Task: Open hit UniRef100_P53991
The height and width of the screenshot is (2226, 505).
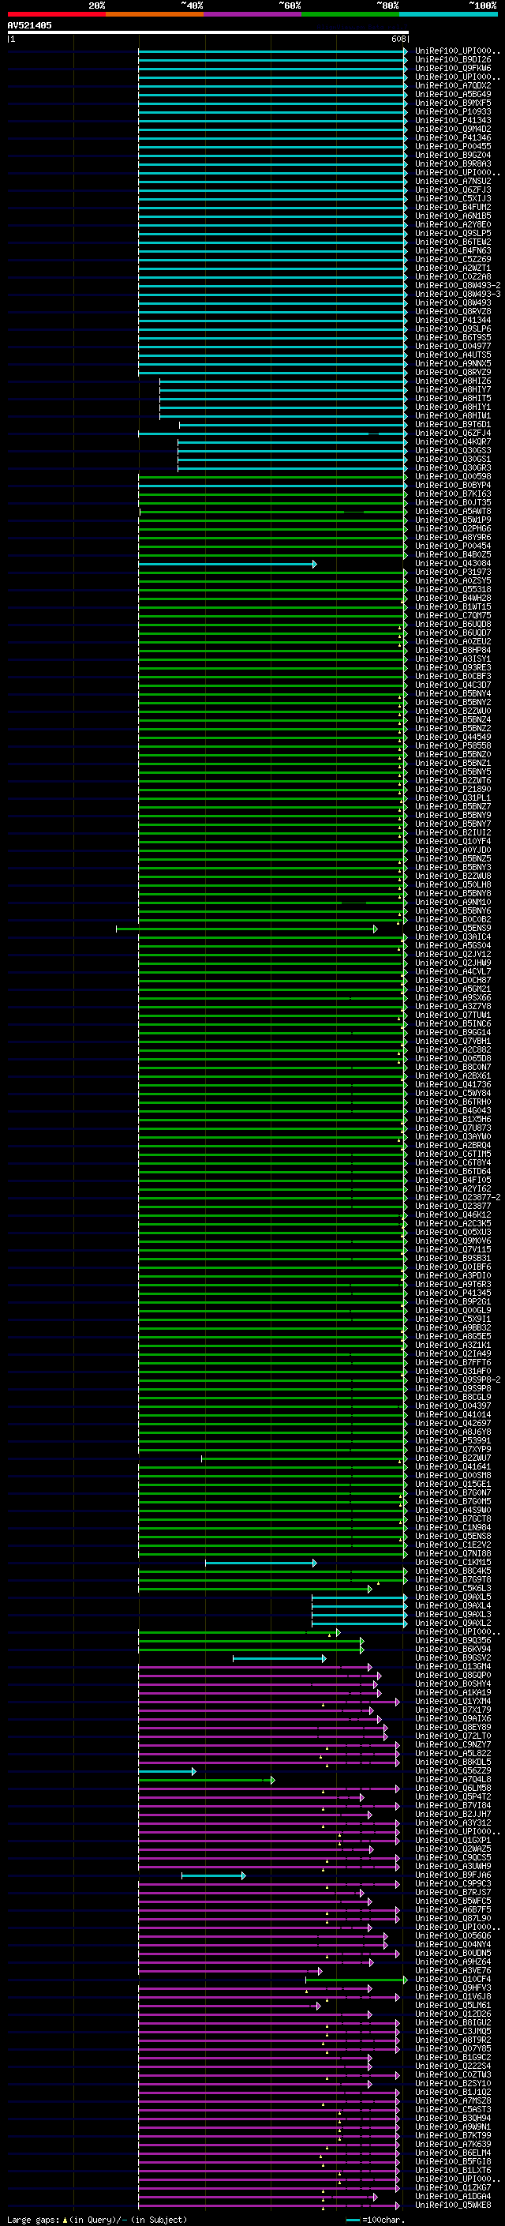Action: click(x=453, y=1440)
